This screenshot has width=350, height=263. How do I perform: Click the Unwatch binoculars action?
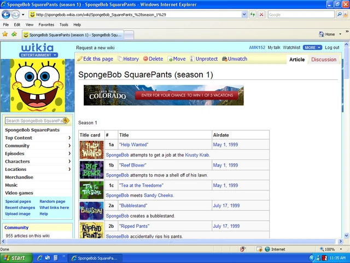[x=235, y=59]
